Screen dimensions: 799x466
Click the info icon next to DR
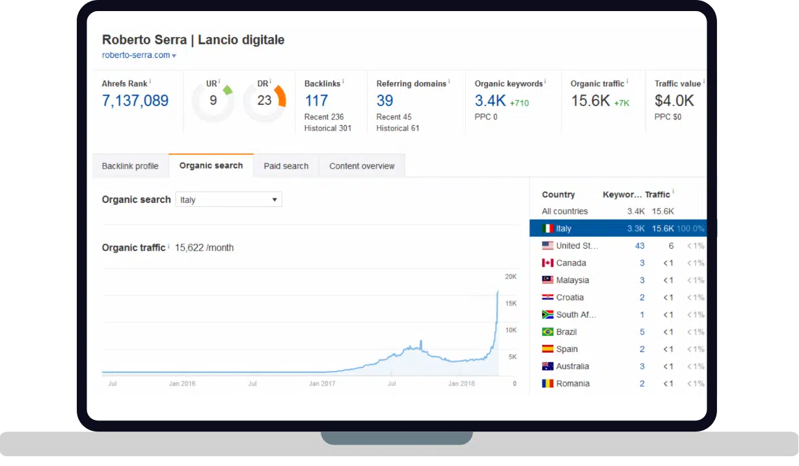[271, 81]
